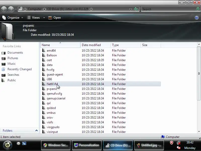
Task: Open the address bar history dropdown
Action: coord(130,9)
